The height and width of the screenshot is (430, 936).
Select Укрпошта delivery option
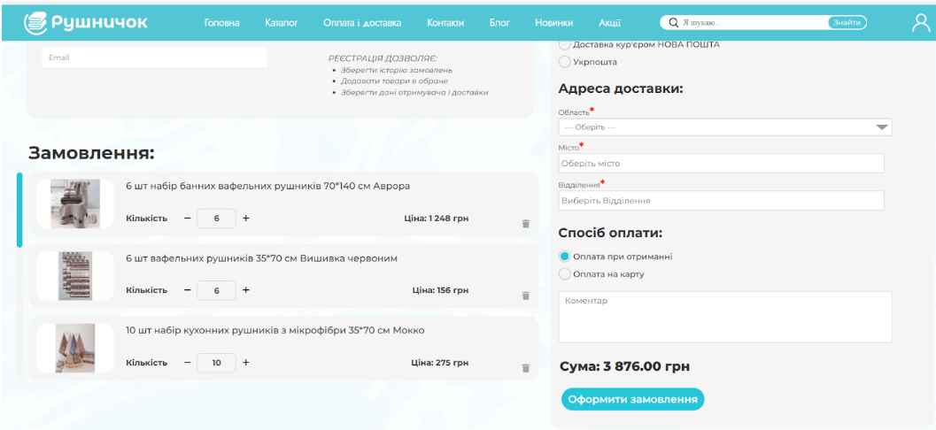pos(565,62)
